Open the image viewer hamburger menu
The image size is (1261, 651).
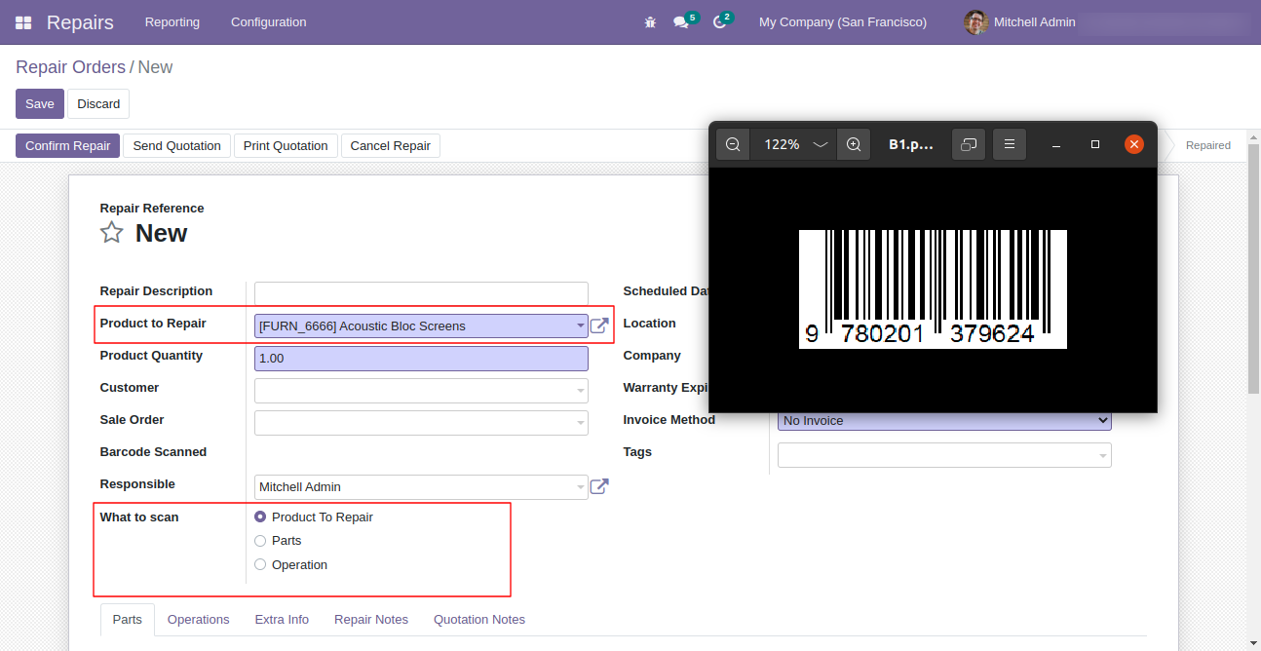(1010, 144)
